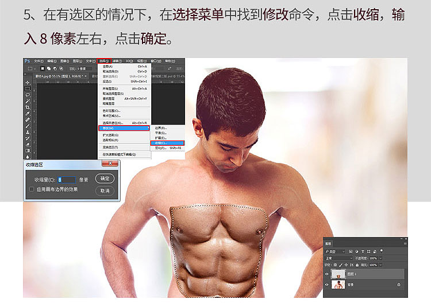This screenshot has height=303, width=431.
Task: Select the Magic Wand tool
Action: pos(28,101)
